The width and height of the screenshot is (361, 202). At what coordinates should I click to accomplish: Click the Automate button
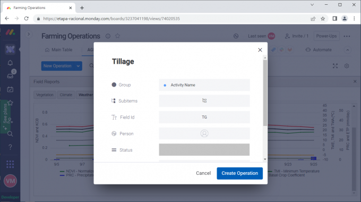[319, 50]
